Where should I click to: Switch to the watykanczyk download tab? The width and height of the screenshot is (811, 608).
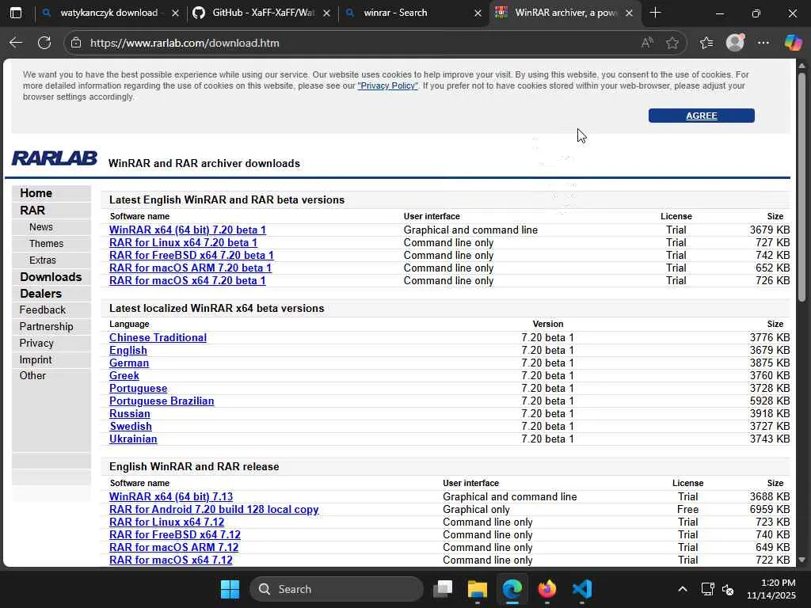[x=108, y=13]
